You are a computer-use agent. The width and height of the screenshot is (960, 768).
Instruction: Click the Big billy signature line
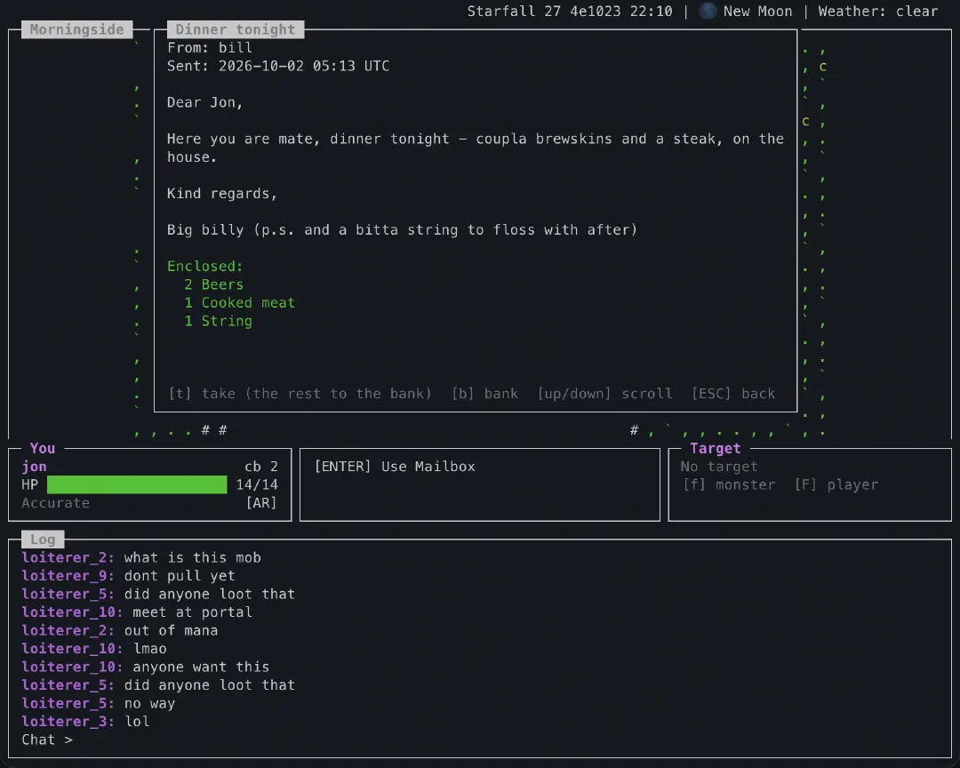[403, 229]
